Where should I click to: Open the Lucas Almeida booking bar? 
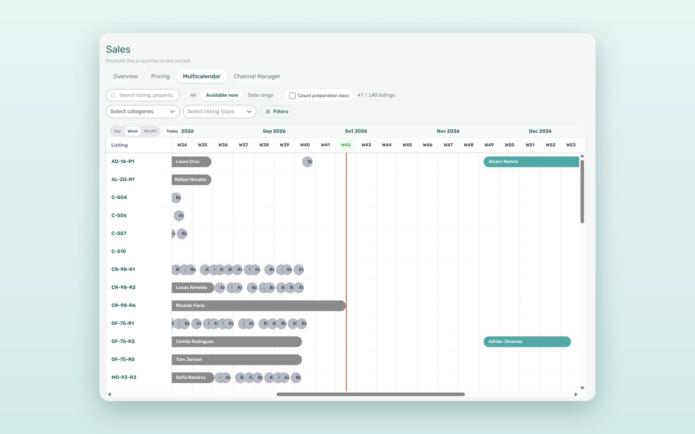click(193, 288)
